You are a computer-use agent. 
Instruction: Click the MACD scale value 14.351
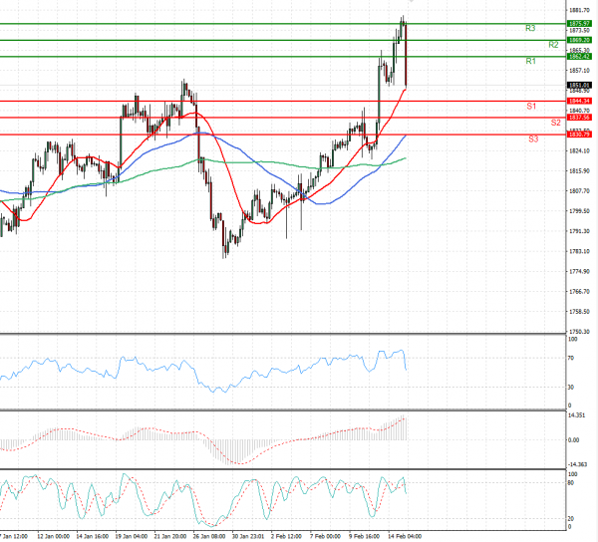(x=577, y=415)
